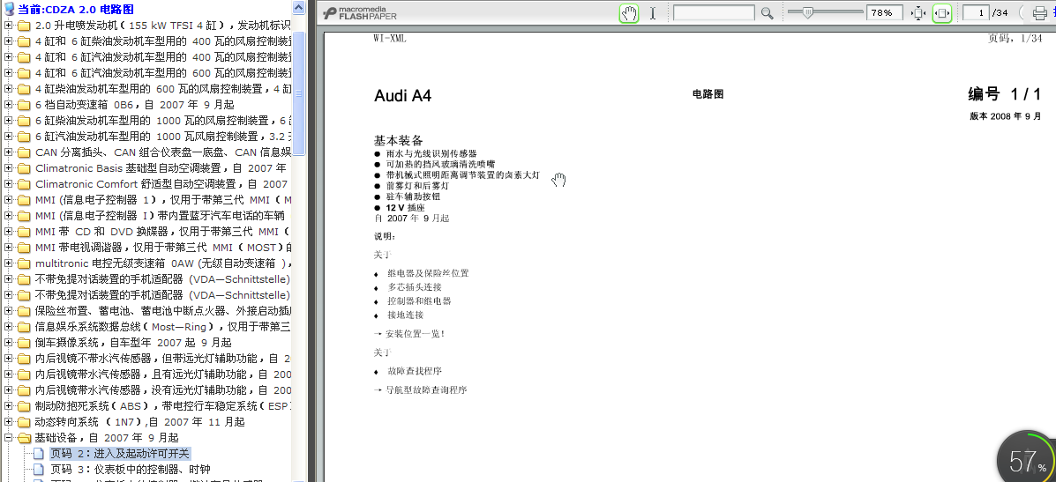1056x482 pixels.
Task: Expand 内后视镜不带水汽传感器 node
Action: [8, 359]
